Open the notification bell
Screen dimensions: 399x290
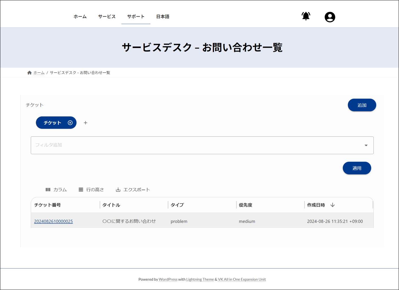[306, 16]
